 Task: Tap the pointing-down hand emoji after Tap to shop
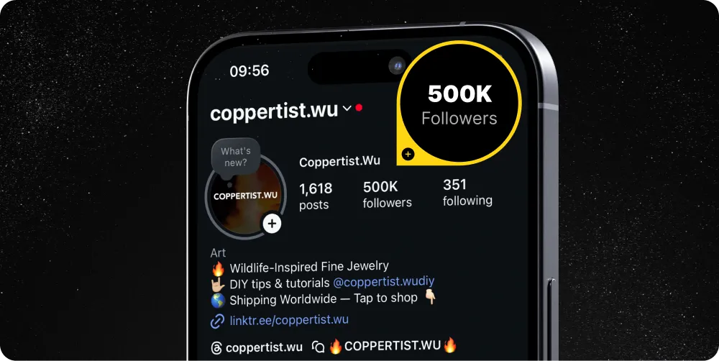[430, 297]
